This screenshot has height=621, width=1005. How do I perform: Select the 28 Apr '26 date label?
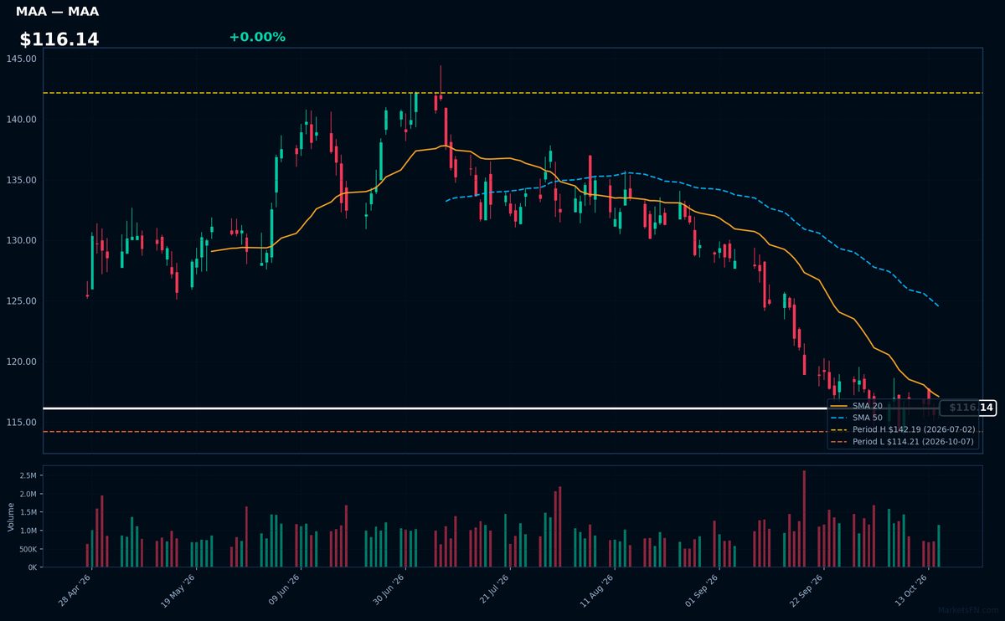coord(76,591)
